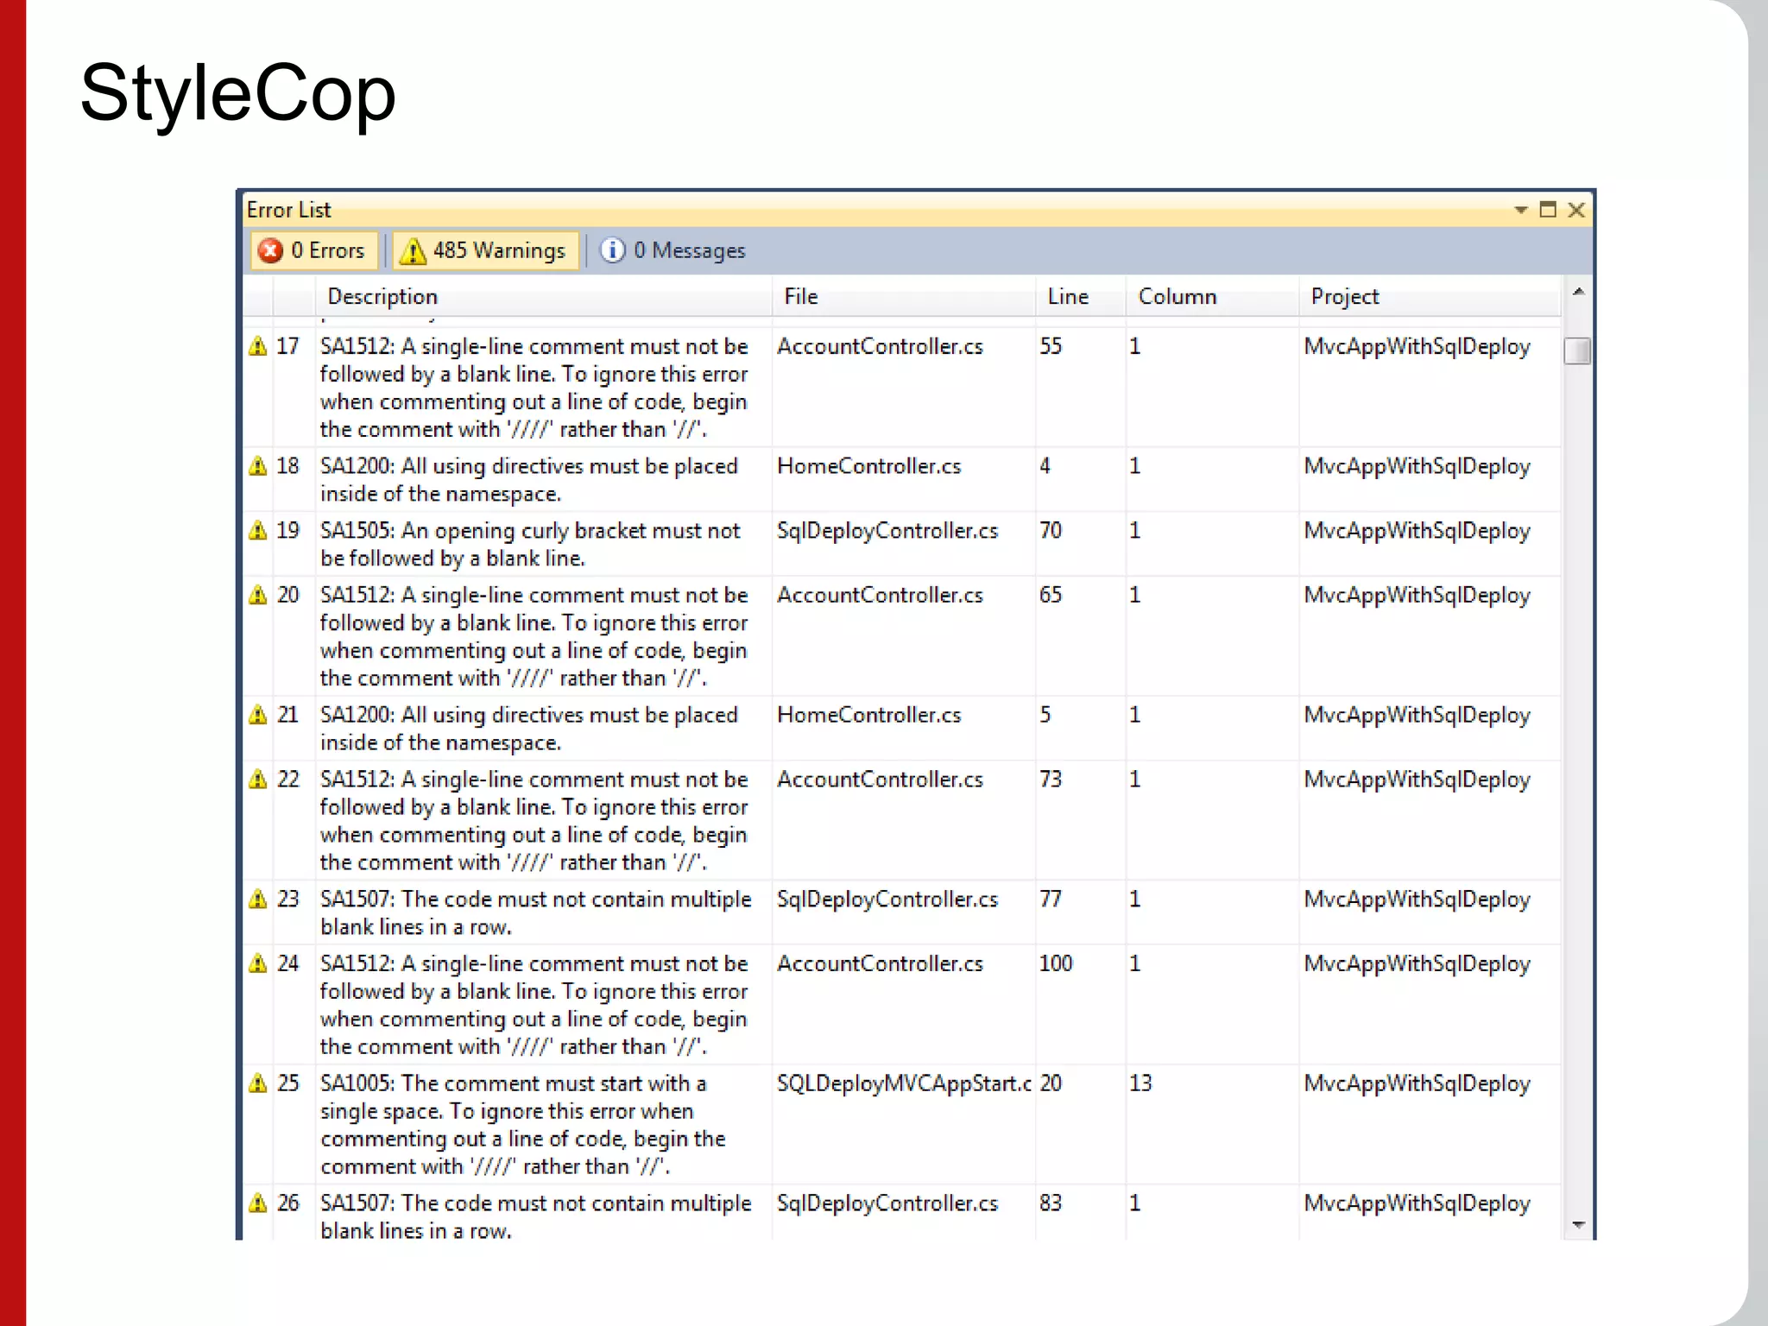
Task: Maximize the Error List panel
Action: [x=1548, y=210]
